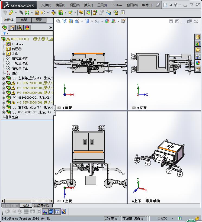The image size is (202, 222).
Task: Click the Previous View icon
Action: (65, 21)
